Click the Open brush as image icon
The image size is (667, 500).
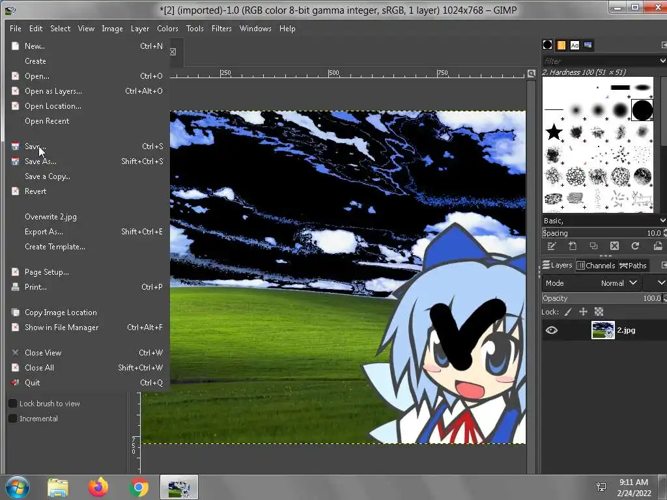click(658, 246)
